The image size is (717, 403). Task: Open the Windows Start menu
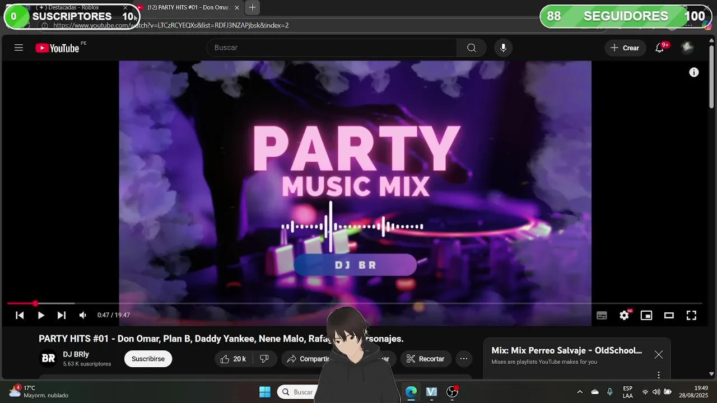[x=265, y=392]
